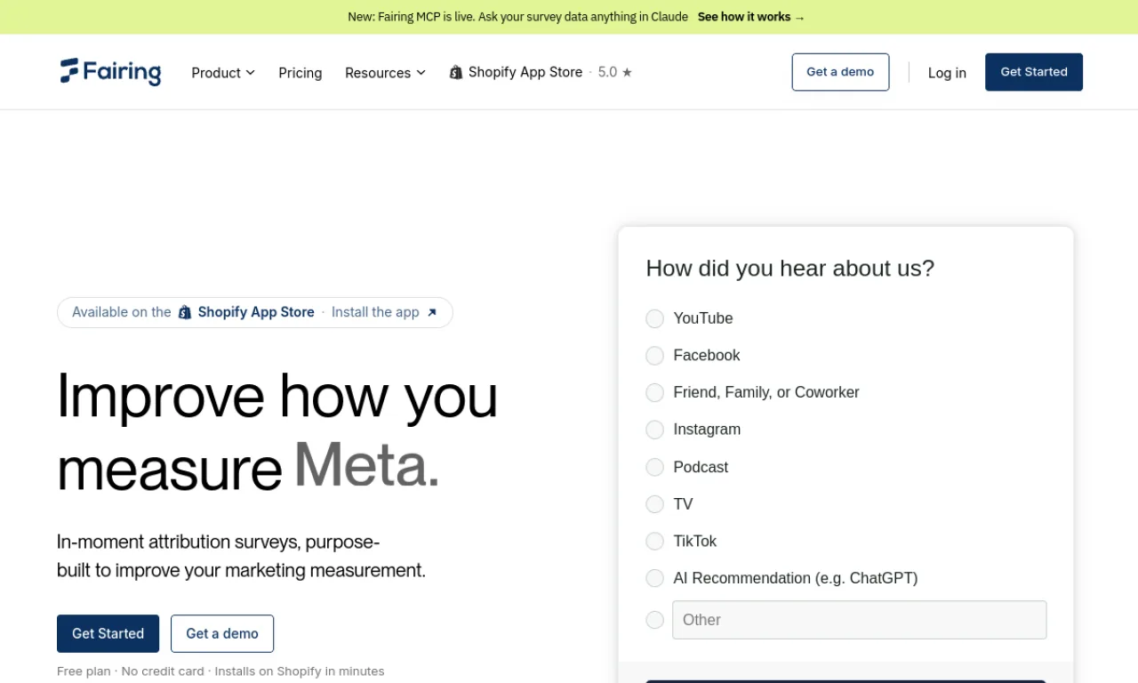The width and height of the screenshot is (1138, 683).
Task: Choose AI Recommendation (e.g. ChatGPT) option
Action: pos(654,578)
